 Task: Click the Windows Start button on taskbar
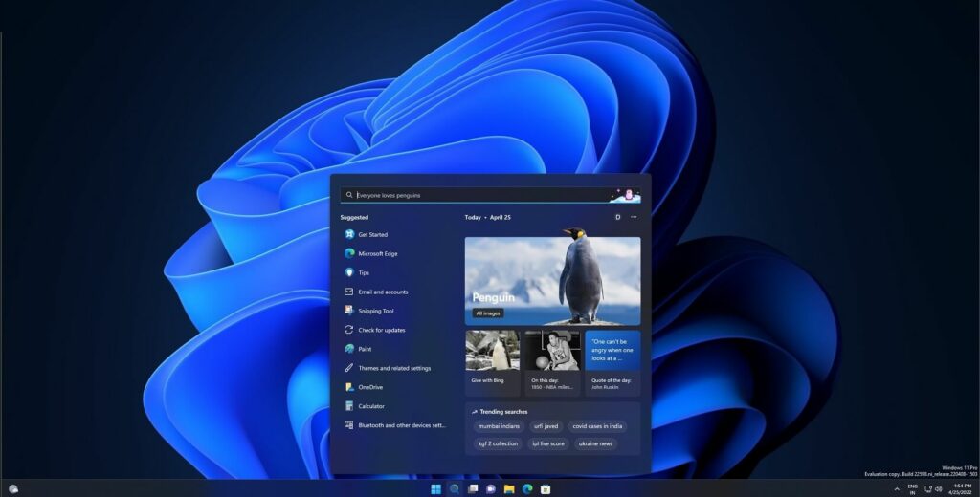(436, 489)
